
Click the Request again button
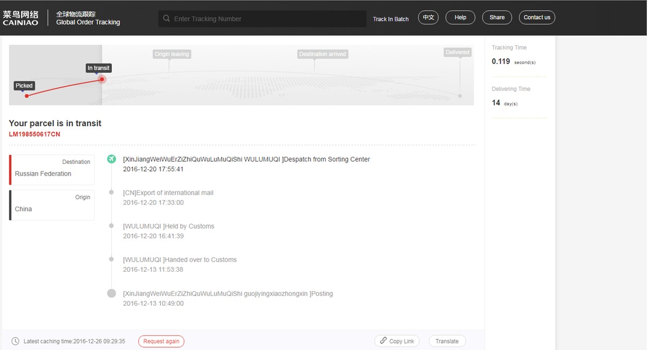click(161, 341)
